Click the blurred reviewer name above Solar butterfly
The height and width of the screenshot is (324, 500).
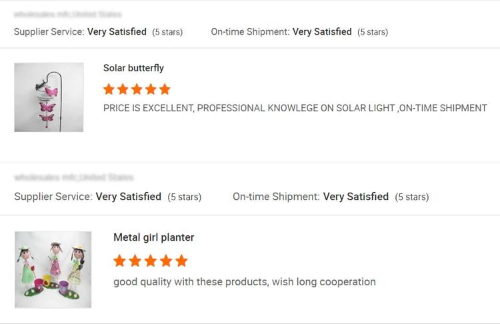tap(67, 14)
